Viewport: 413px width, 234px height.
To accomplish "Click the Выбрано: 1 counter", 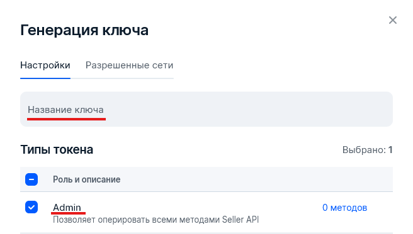I will click(368, 150).
